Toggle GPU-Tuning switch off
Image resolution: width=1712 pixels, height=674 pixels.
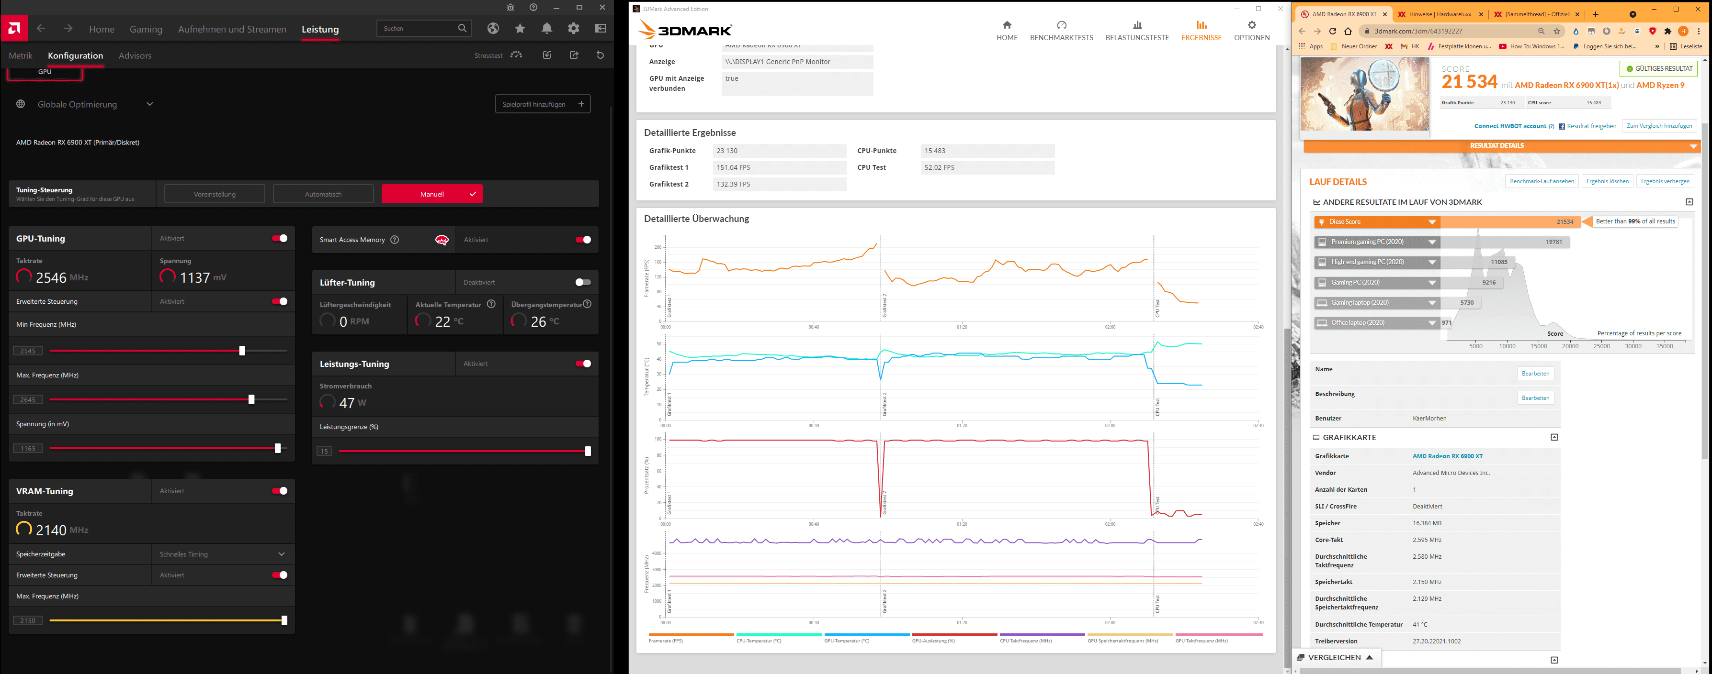pos(280,238)
